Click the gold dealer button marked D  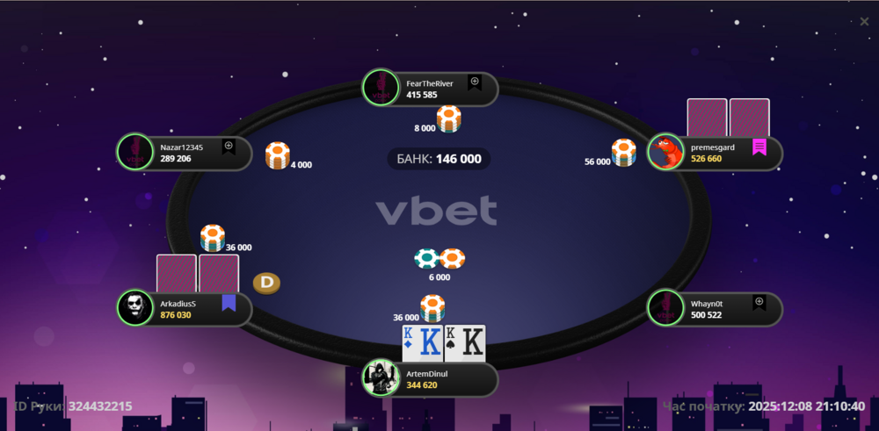point(267,284)
